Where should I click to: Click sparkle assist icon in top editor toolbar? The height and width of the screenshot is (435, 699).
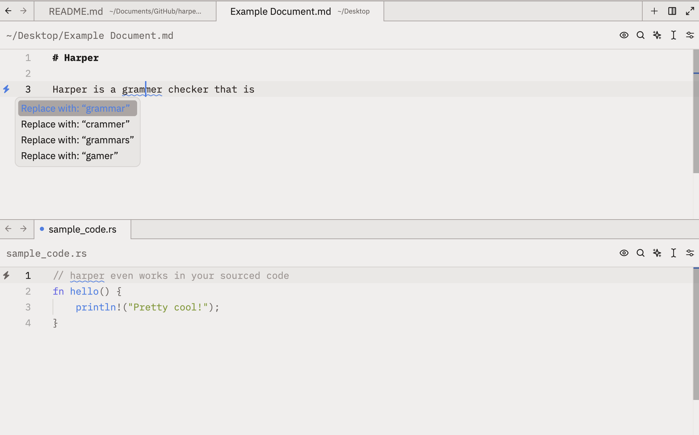(x=657, y=35)
